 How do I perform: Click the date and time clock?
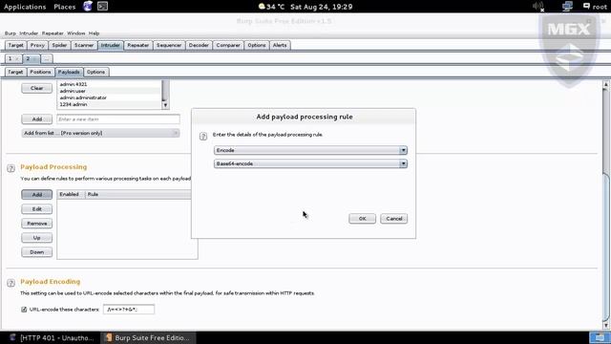tap(322, 7)
